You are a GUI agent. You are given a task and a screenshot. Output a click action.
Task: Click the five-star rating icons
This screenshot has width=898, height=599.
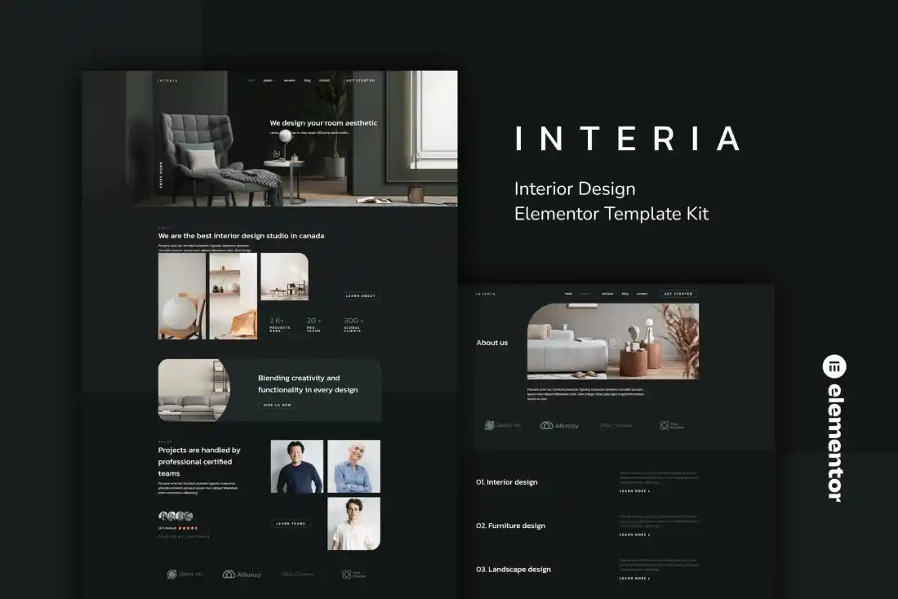(x=188, y=528)
